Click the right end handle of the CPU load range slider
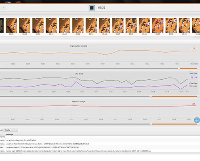The image size is (200, 161). tap(198, 96)
